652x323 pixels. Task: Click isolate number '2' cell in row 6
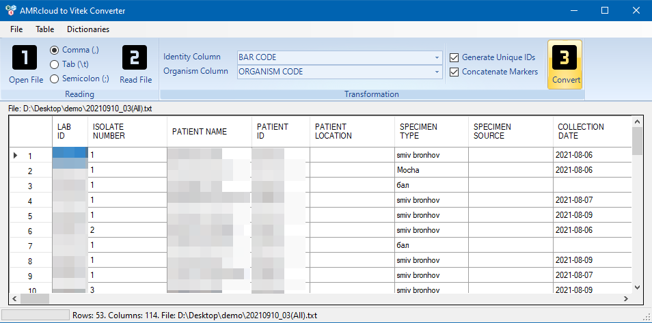point(128,230)
